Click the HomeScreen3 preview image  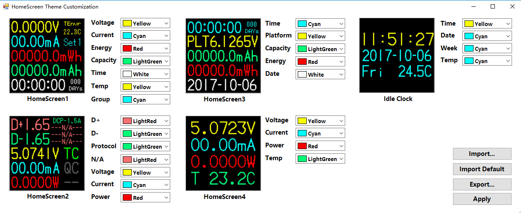pyautogui.click(x=223, y=56)
